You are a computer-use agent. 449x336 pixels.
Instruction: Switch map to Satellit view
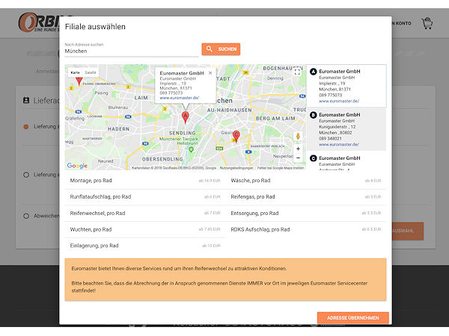pos(91,72)
